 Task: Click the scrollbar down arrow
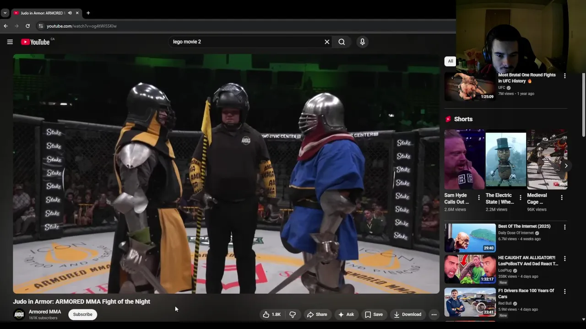point(583,319)
